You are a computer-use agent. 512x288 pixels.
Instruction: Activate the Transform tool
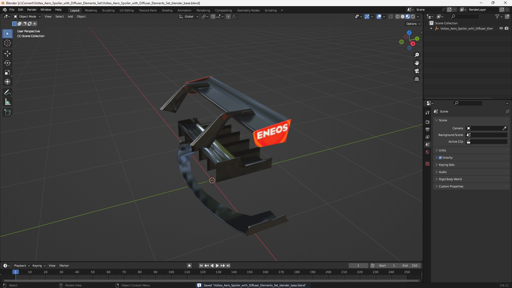(7, 82)
